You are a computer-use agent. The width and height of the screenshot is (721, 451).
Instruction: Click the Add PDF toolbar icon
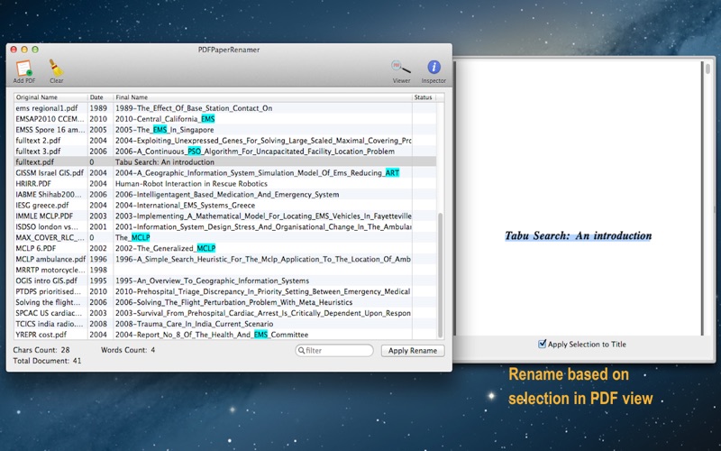pos(24,68)
